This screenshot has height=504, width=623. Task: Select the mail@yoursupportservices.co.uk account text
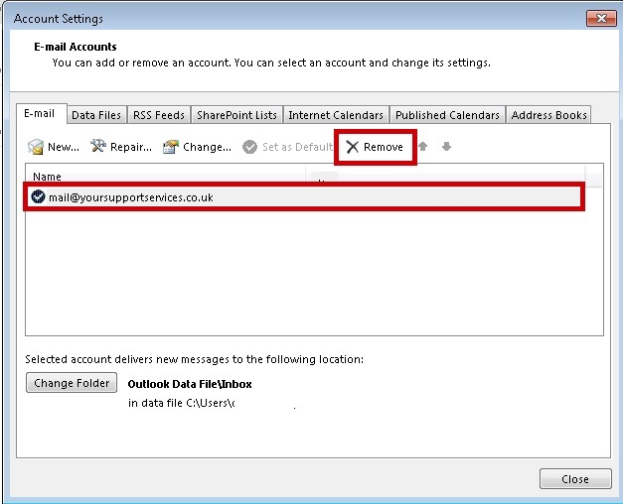coord(131,197)
